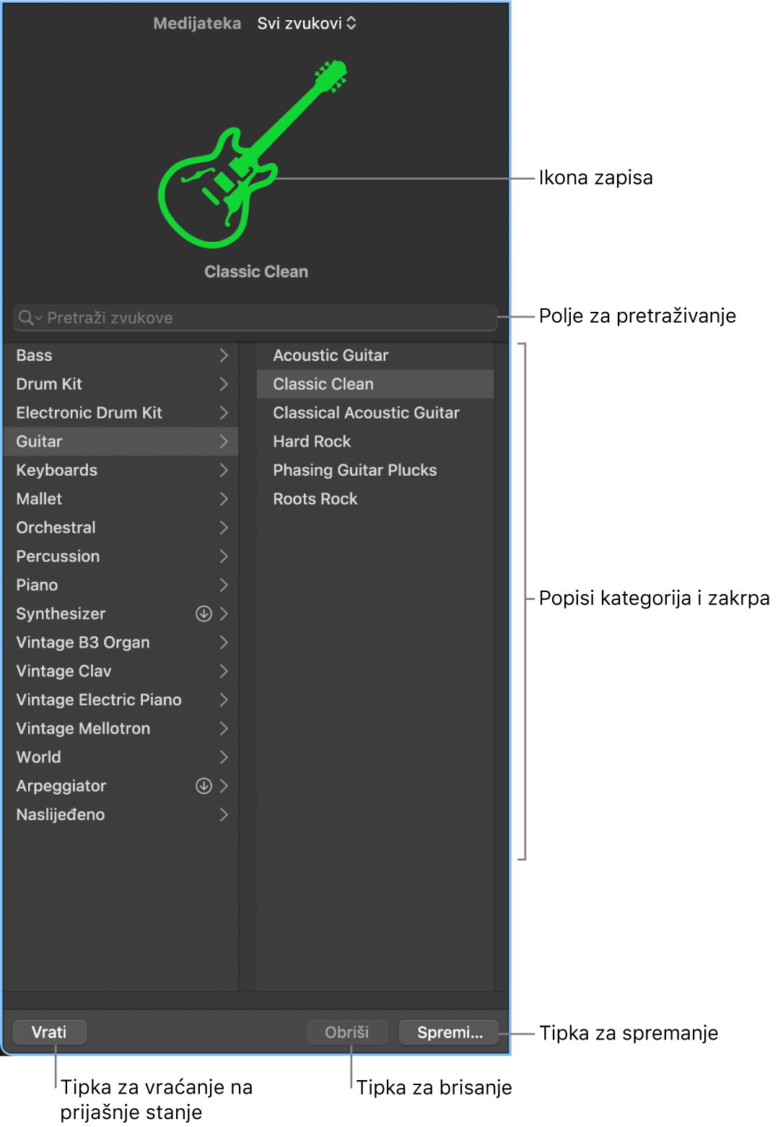Screen dimensions: 783x1127
Task: Expand the Naslijeđeno category chevron
Action: [224, 814]
